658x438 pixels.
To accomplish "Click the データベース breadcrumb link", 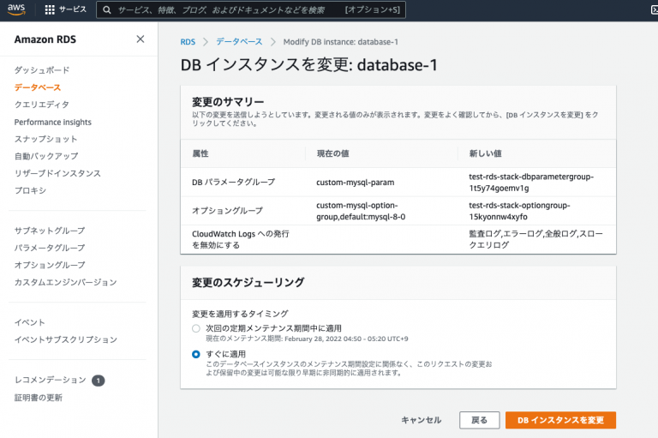I will tap(239, 41).
